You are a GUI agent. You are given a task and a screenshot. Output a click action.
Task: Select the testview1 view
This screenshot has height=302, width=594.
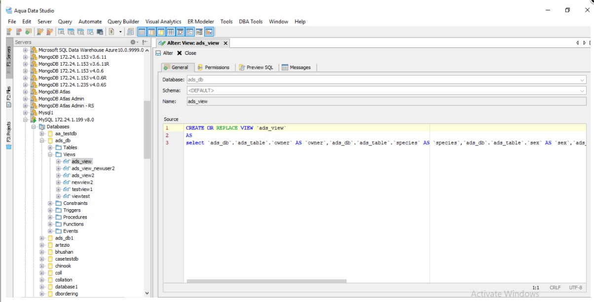pos(82,189)
